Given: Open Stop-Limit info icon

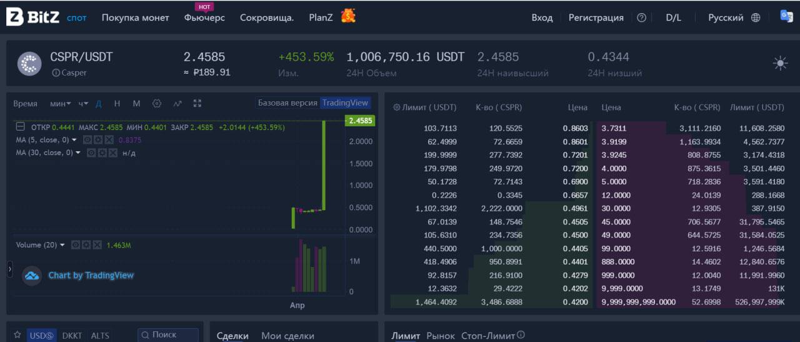Looking at the screenshot, I should point(521,335).
